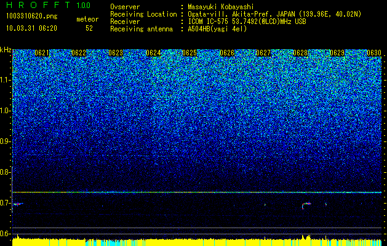Click the 0626 time marker
Screen dimensions: 387x246
coord(227,53)
